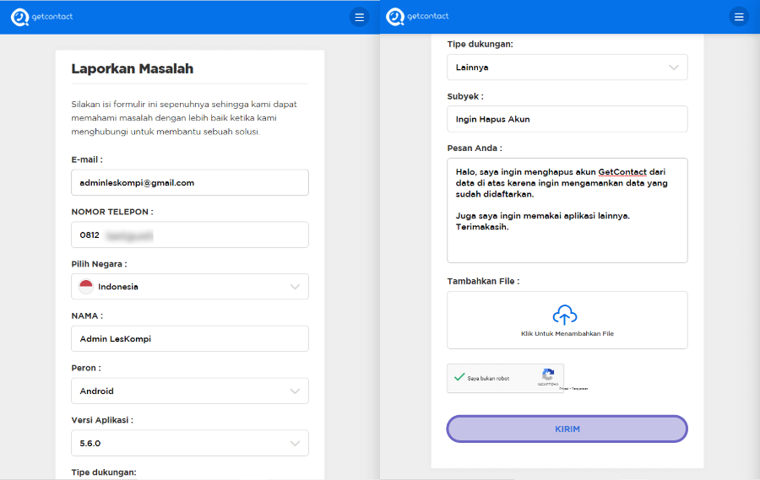760x480 pixels.
Task: Click the 'Versi Aplikasi :' label
Action: click(x=102, y=420)
